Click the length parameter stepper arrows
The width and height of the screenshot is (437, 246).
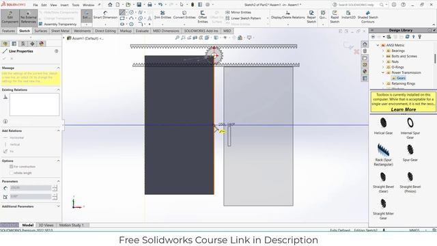click(x=55, y=188)
